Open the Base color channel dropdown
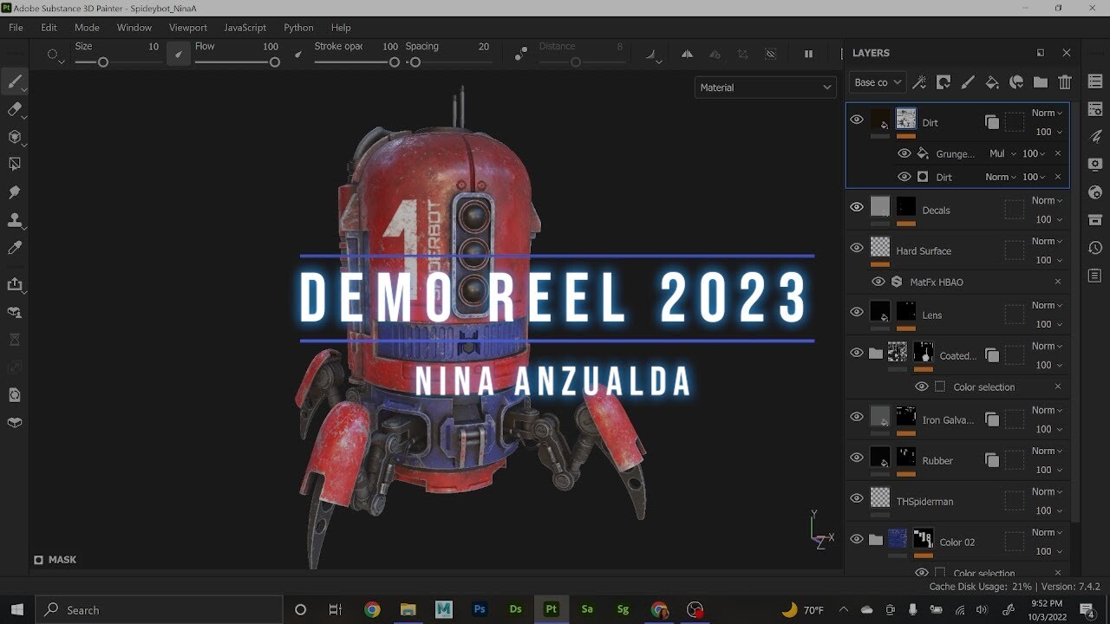1110x624 pixels. [876, 81]
